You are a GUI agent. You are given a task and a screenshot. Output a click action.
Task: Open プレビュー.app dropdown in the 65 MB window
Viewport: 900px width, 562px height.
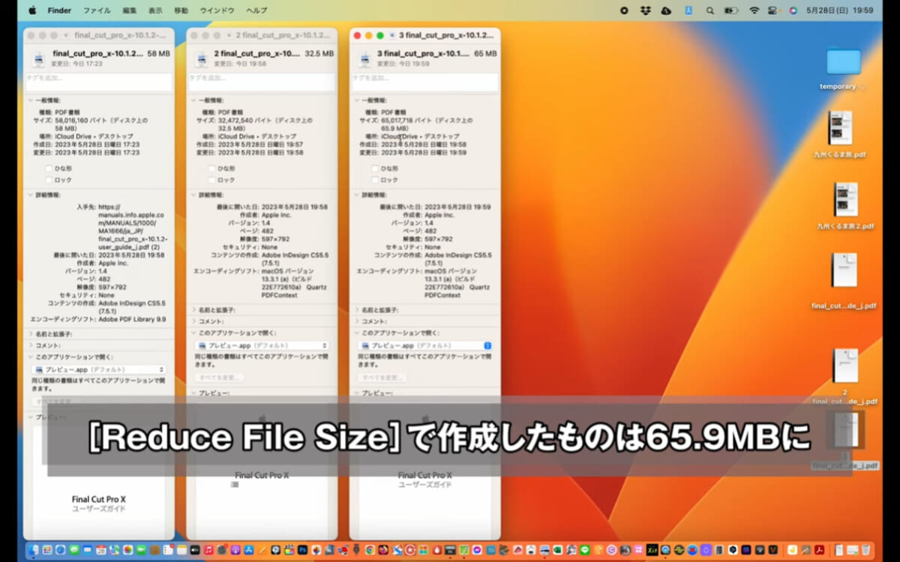[x=424, y=345]
